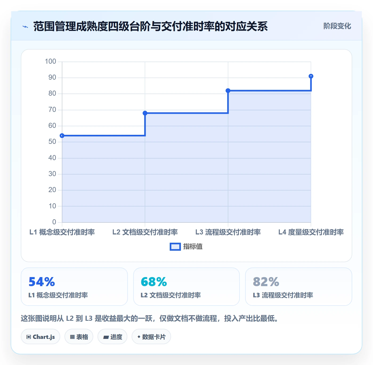Open the 进度 tag chip
Viewport: 373px width, 365px height.
112,337
